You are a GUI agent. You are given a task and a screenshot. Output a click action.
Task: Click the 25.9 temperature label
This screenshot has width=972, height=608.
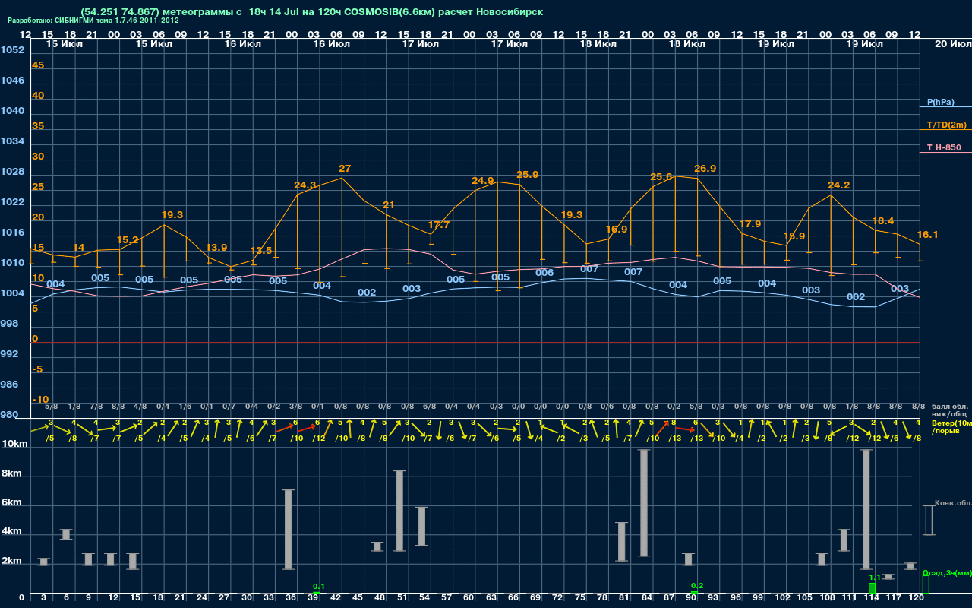tap(527, 175)
